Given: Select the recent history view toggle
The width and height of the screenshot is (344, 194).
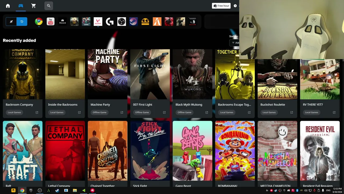Looking at the screenshot, I should point(22,22).
